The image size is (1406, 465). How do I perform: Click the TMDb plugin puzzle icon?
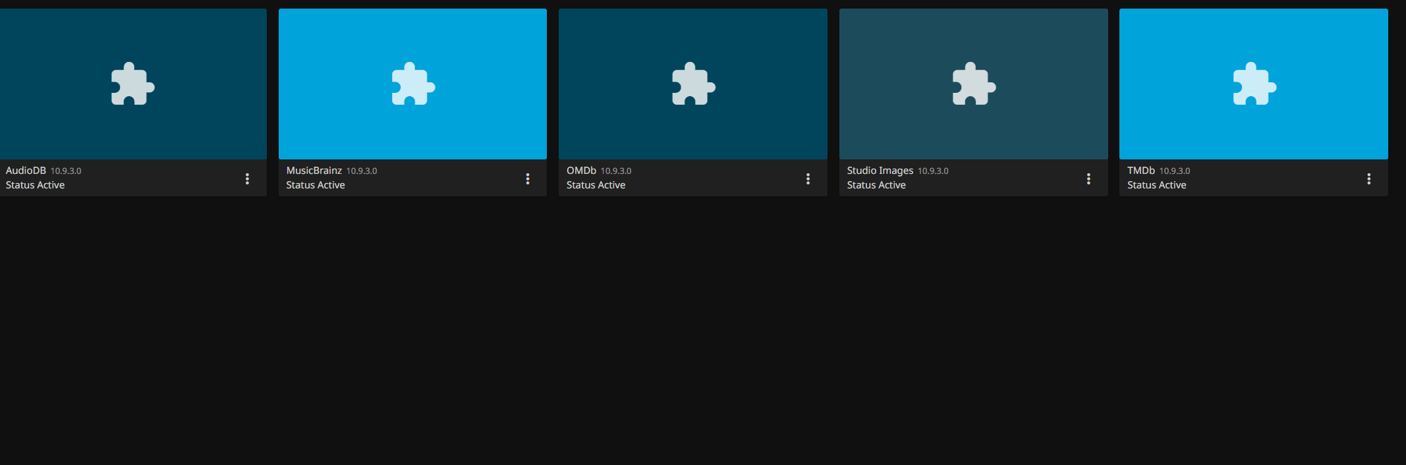[1254, 84]
